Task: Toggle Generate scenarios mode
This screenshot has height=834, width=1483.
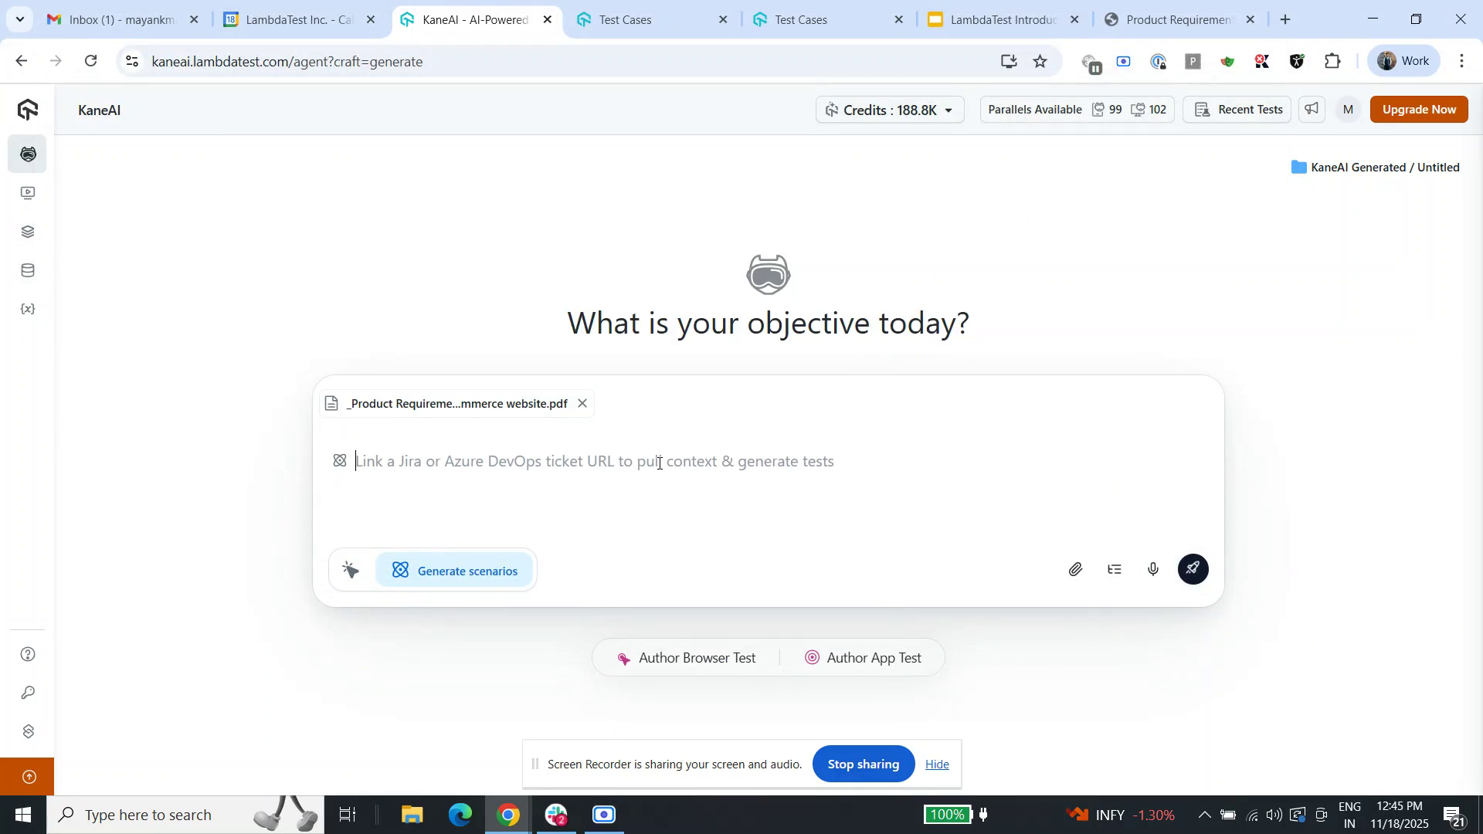Action: [454, 571]
